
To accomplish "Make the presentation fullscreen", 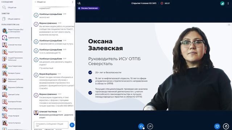I will [229, 25].
